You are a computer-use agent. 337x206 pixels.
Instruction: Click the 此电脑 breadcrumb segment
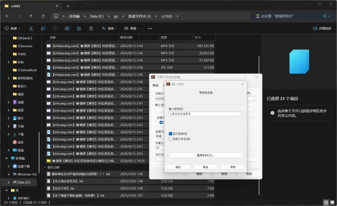click(75, 16)
